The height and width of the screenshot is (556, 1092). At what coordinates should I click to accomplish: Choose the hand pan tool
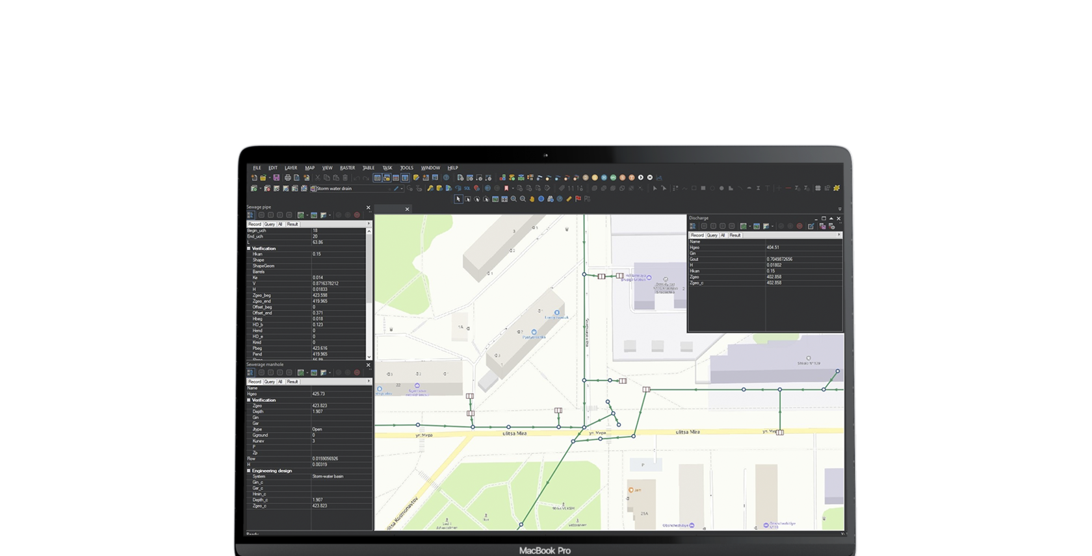click(532, 199)
